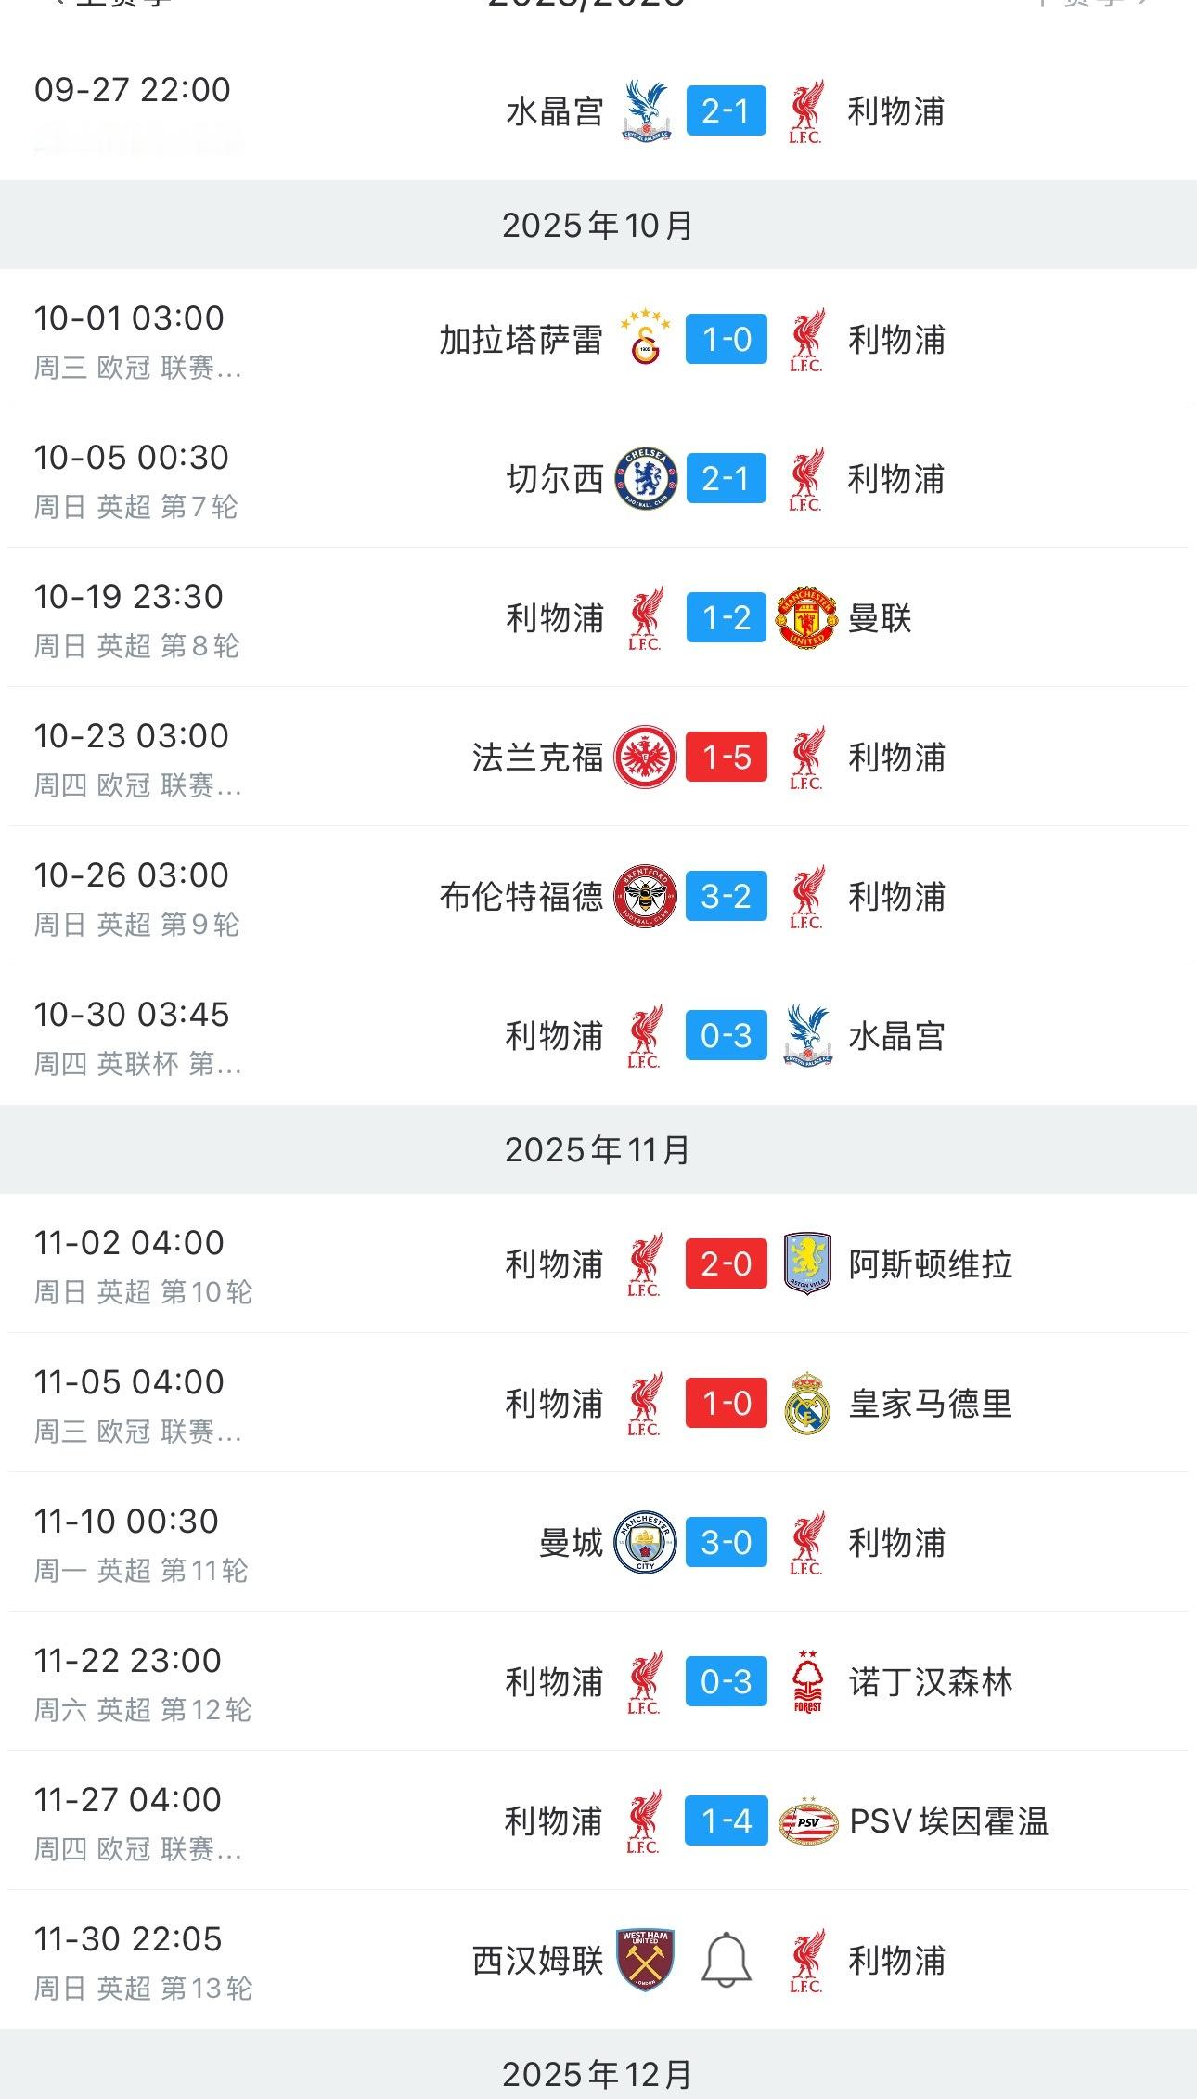Open the 10-30 英联杯 match row
Screen dimensions: 1197x2099
[598, 1035]
